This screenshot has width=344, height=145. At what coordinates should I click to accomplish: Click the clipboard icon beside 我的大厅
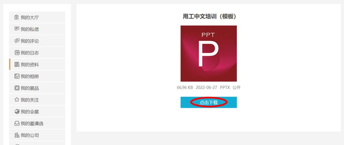(16, 17)
